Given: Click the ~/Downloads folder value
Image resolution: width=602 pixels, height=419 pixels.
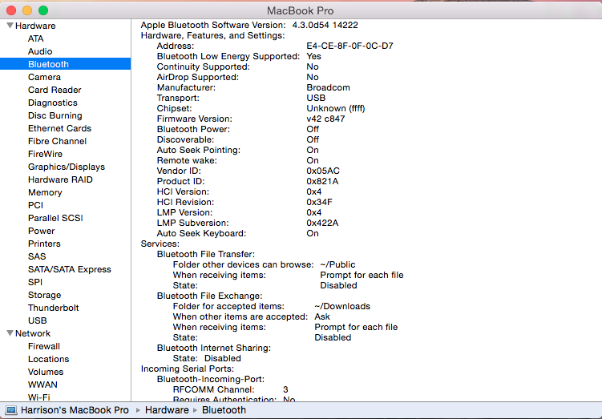Looking at the screenshot, I should click(x=342, y=306).
